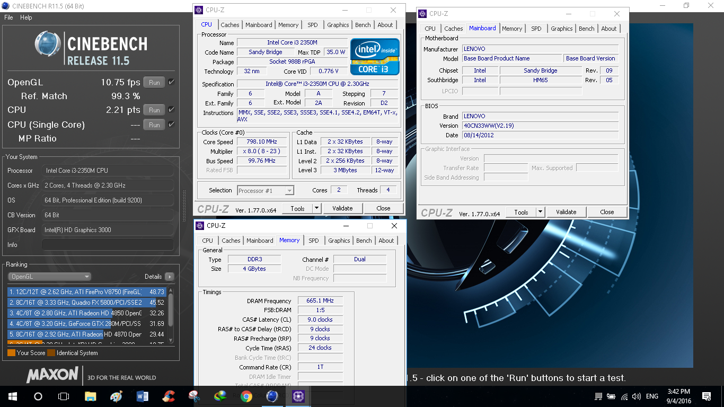Open the Processor #1 selection dropdown
724x407 pixels.
tap(266, 190)
